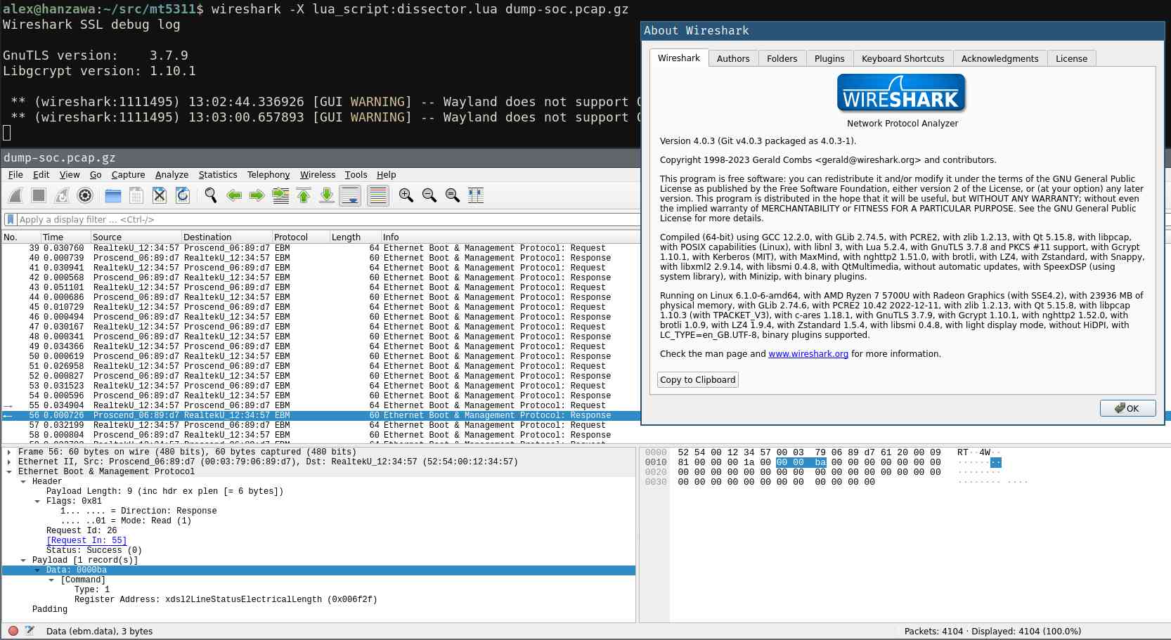Image resolution: width=1171 pixels, height=640 pixels.
Task: Click the Zoom in toolbar icon
Action: tap(406, 195)
